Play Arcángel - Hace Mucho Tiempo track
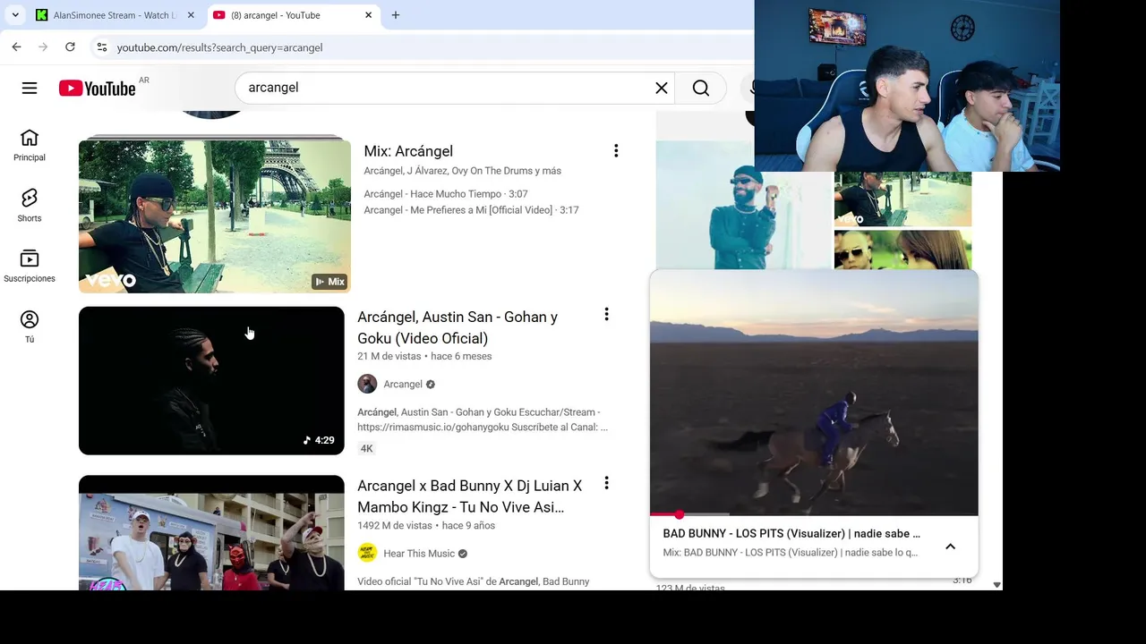Viewport: 1146px width, 644px height. coord(446,194)
